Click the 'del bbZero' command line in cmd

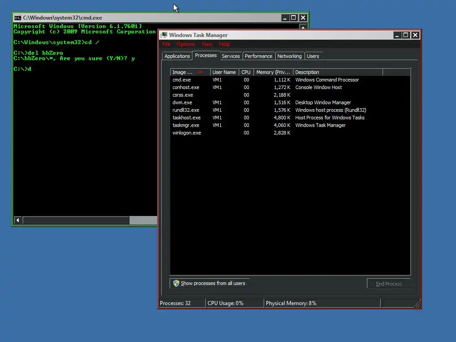click(38, 53)
